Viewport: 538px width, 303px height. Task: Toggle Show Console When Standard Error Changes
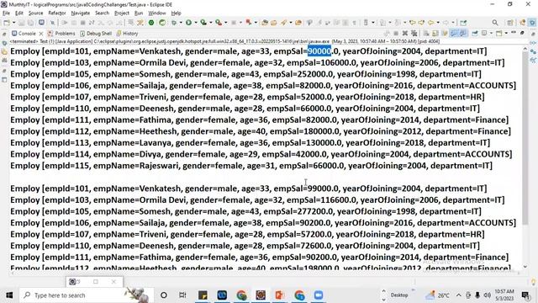point(463,34)
